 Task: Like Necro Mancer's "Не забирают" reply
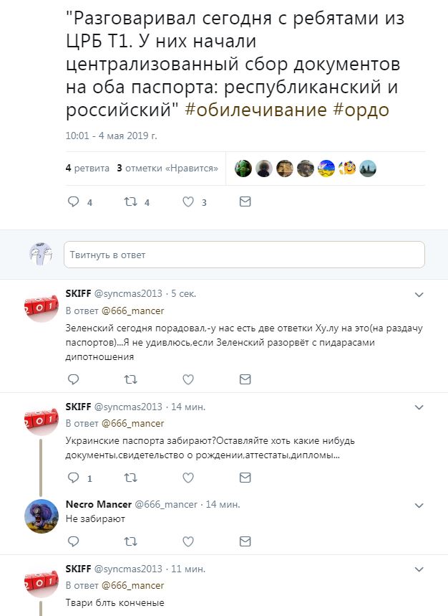coord(188,540)
